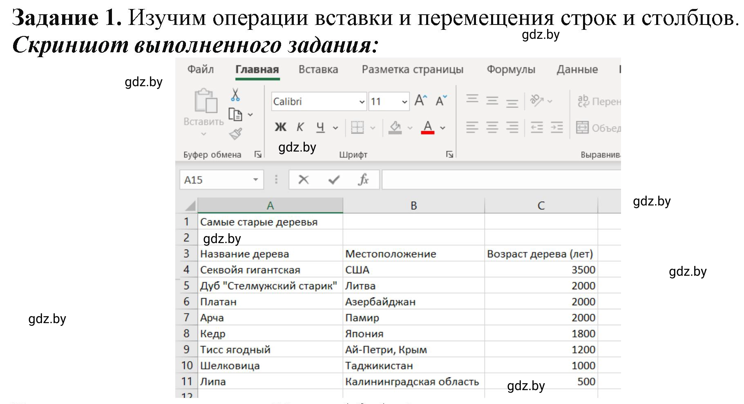
Task: Open Font (Шрифт) group dialog launcher
Action: pyautogui.click(x=449, y=154)
